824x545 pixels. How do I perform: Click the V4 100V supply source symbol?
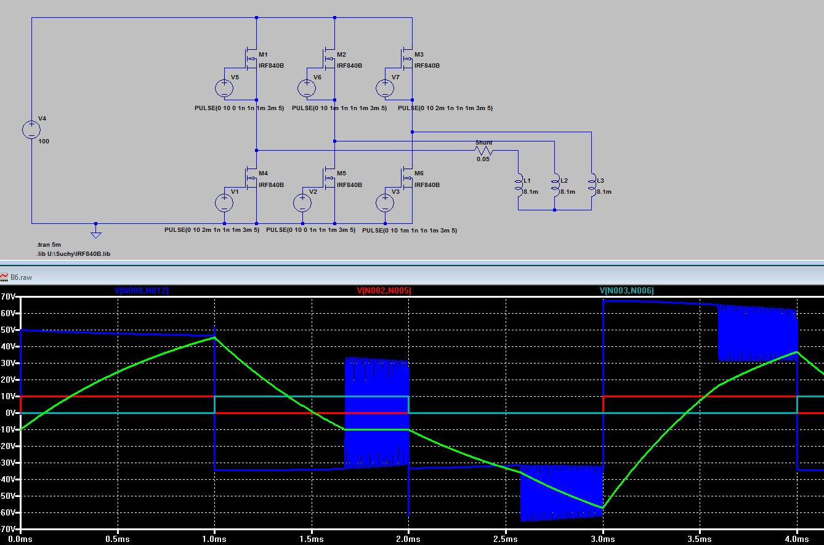click(31, 130)
